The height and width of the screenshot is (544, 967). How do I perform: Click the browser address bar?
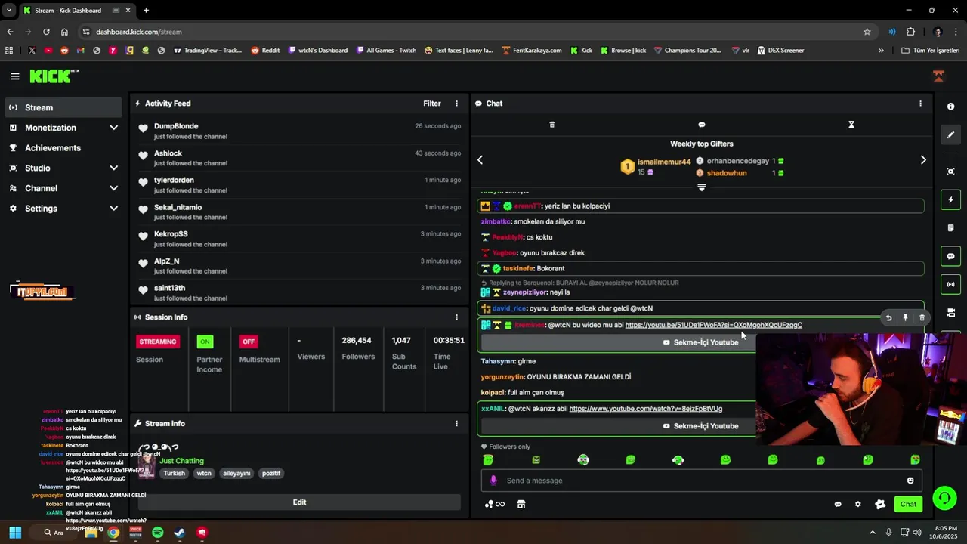click(476, 32)
